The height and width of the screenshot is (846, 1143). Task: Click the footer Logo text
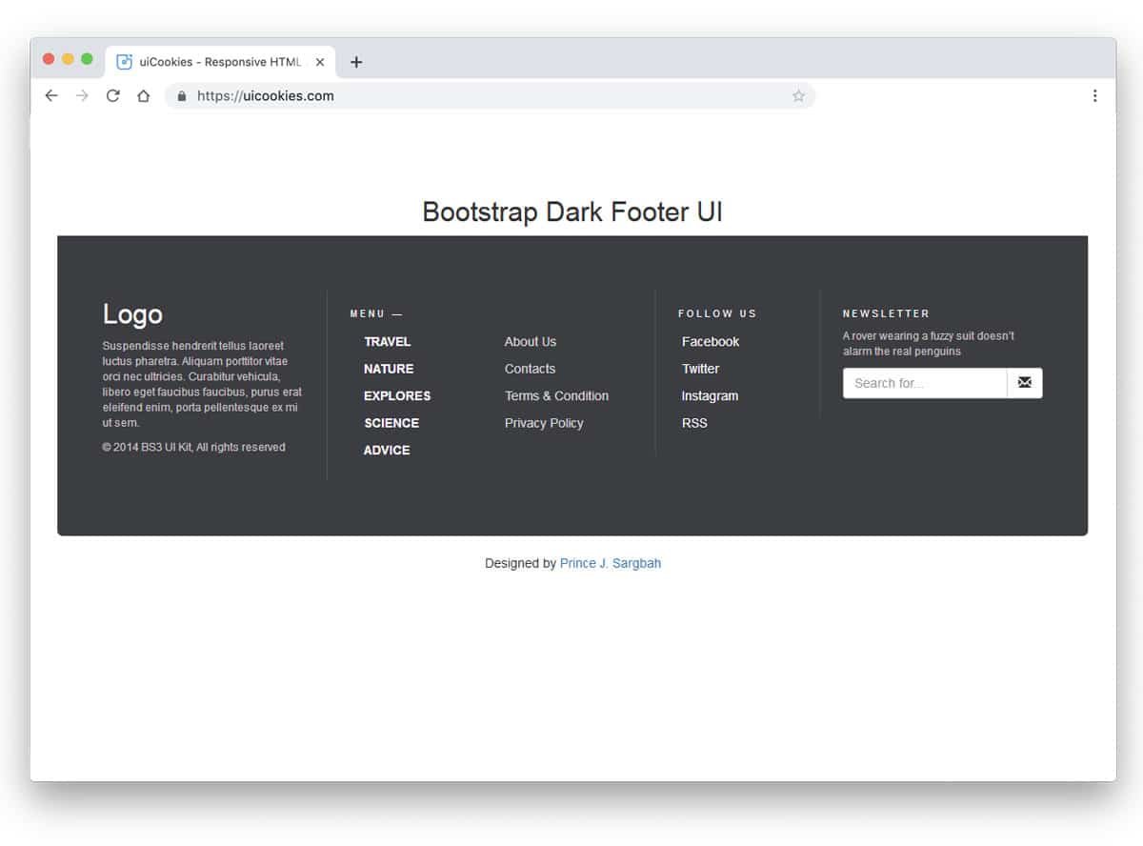coord(132,314)
